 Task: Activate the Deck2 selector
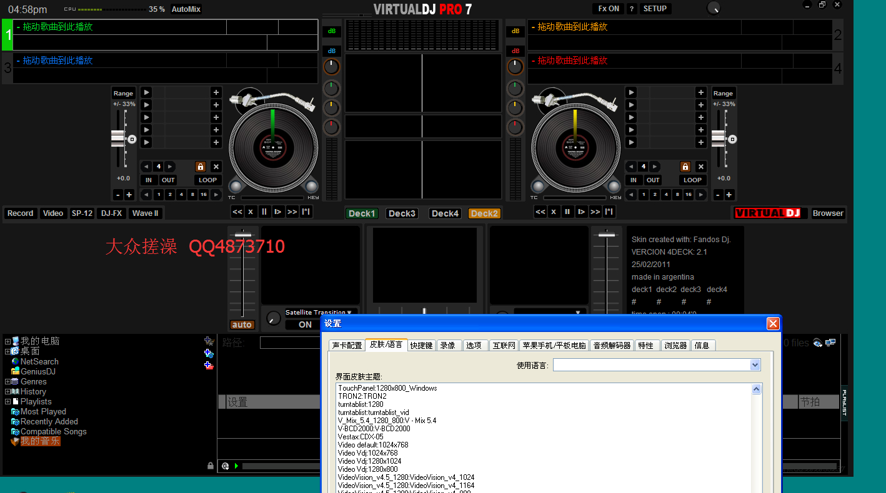click(x=484, y=213)
